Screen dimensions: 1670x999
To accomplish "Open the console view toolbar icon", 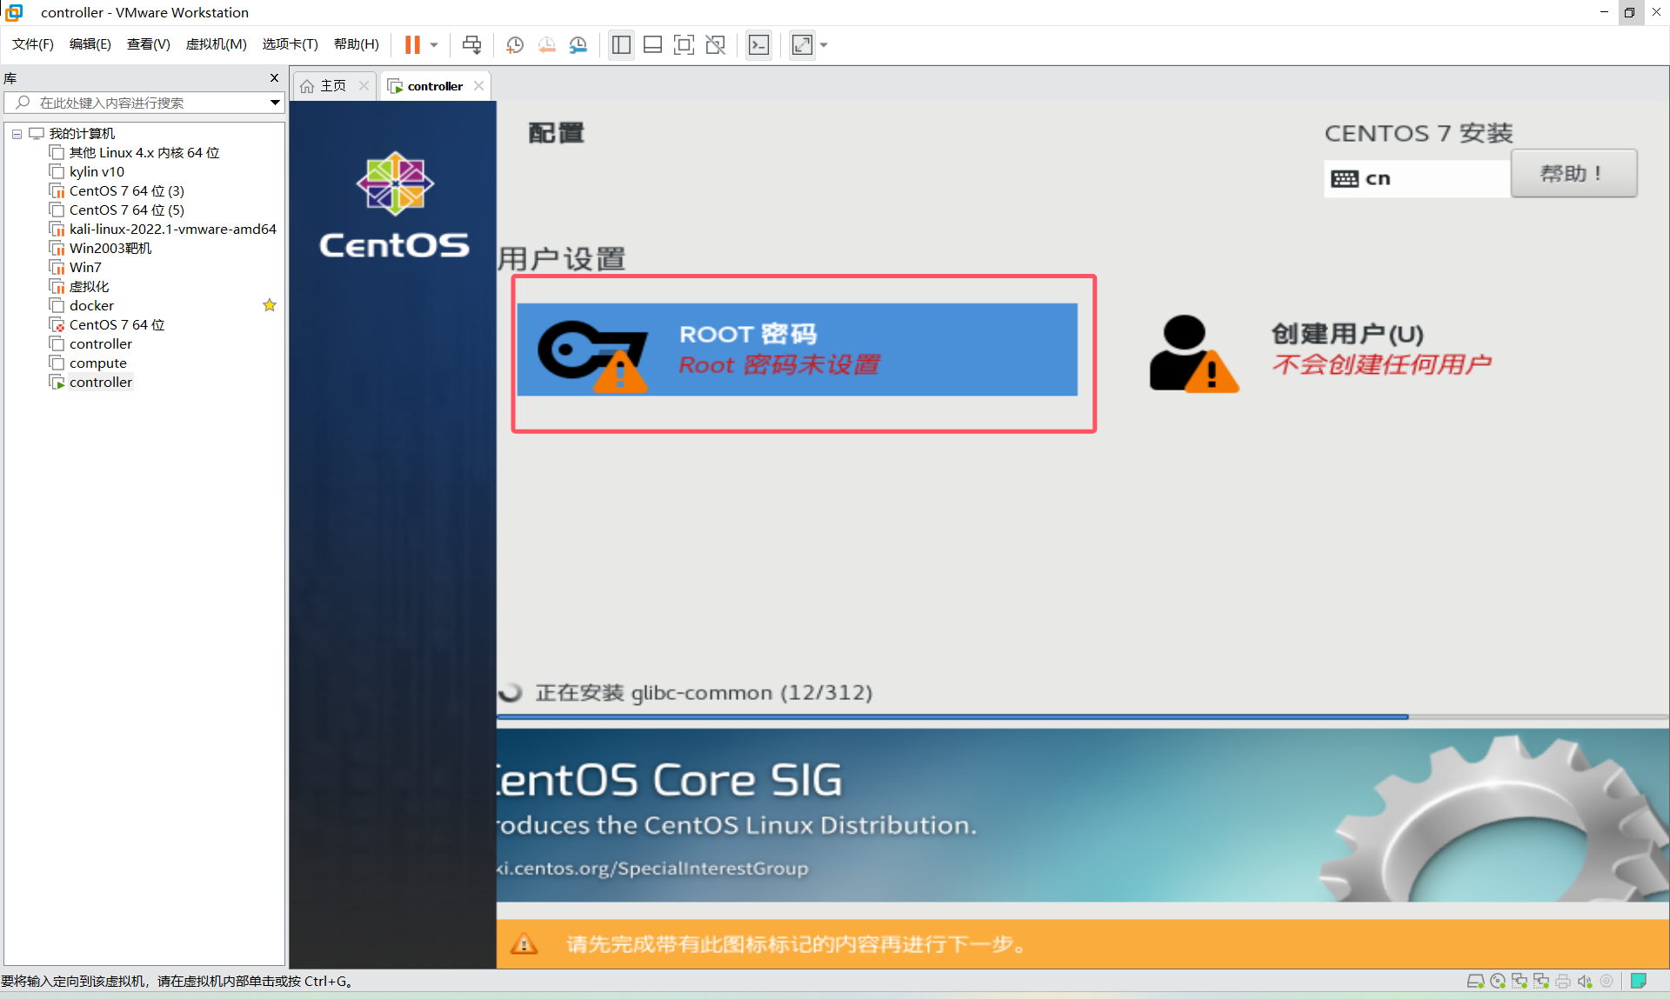I will click(758, 45).
